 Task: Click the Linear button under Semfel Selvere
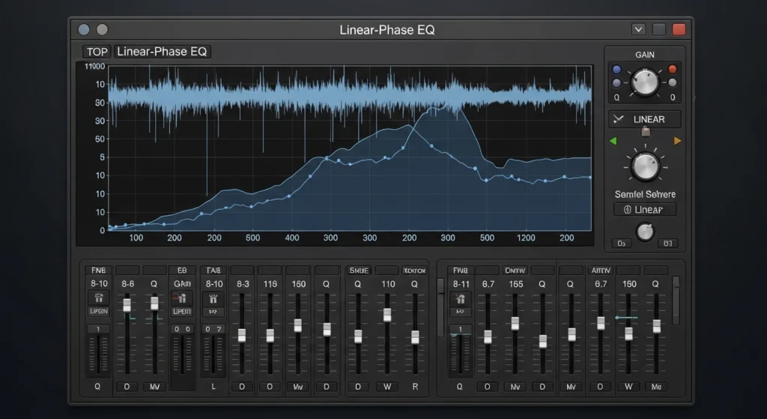(645, 210)
